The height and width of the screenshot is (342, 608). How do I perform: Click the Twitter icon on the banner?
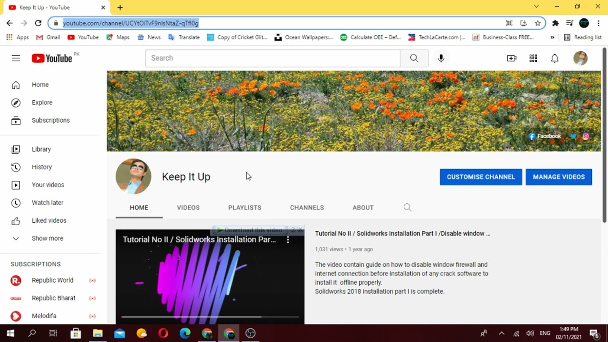[x=573, y=136]
